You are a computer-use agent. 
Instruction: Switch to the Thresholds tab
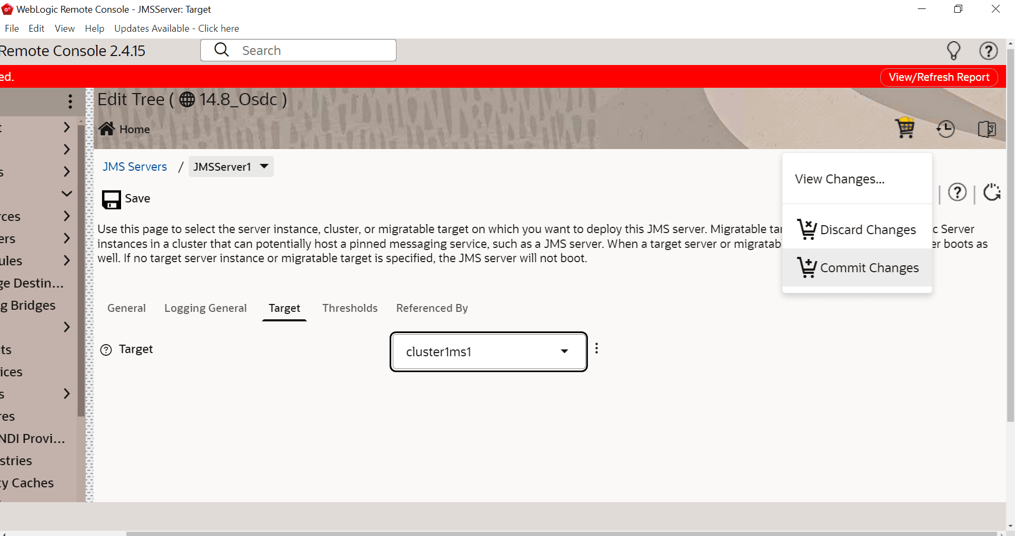(x=350, y=308)
